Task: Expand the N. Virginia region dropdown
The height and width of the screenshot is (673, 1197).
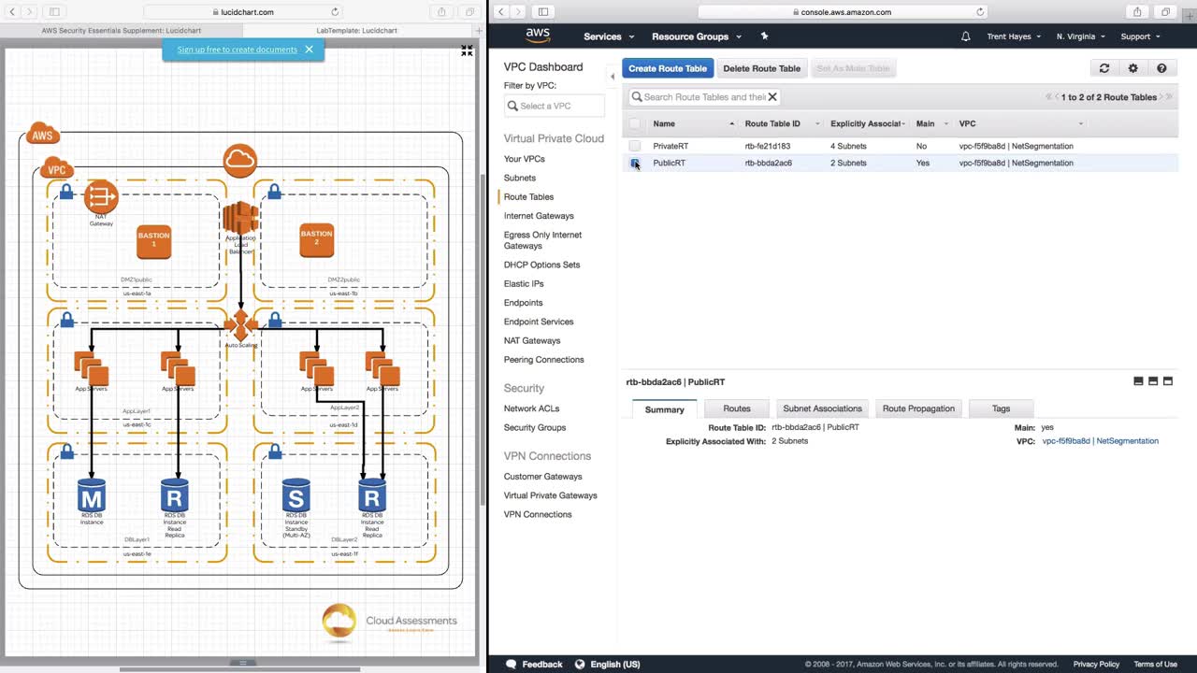Action: pyautogui.click(x=1080, y=36)
